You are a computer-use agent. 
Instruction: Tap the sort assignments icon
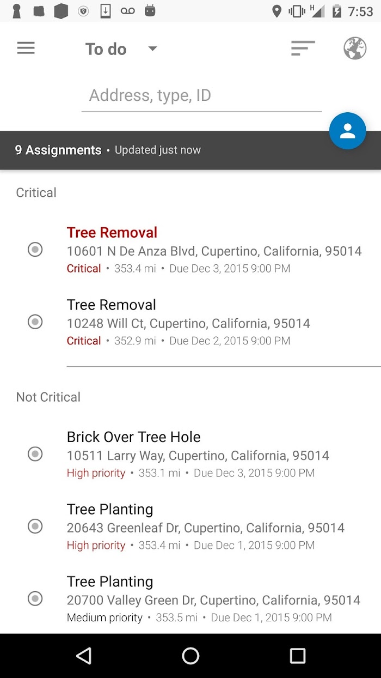tap(303, 49)
